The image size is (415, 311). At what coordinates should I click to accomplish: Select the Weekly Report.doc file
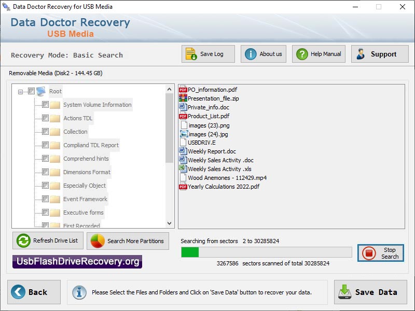point(214,151)
